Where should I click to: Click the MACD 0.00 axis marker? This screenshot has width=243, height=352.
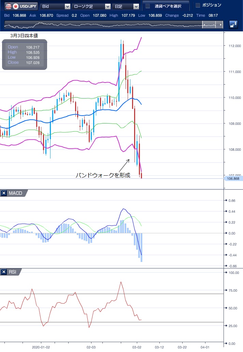click(232, 233)
